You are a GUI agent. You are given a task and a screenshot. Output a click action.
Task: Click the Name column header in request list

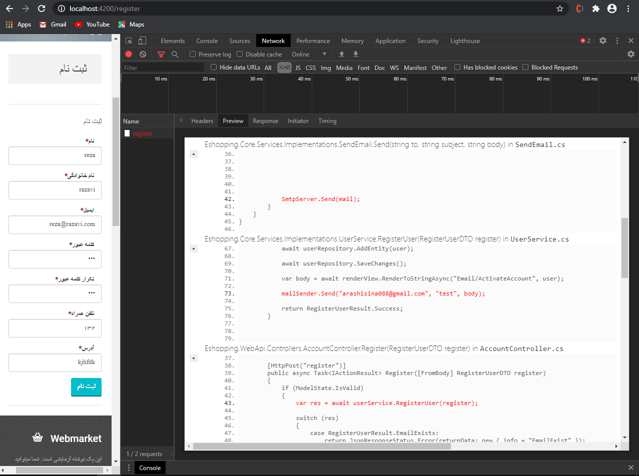click(x=148, y=121)
